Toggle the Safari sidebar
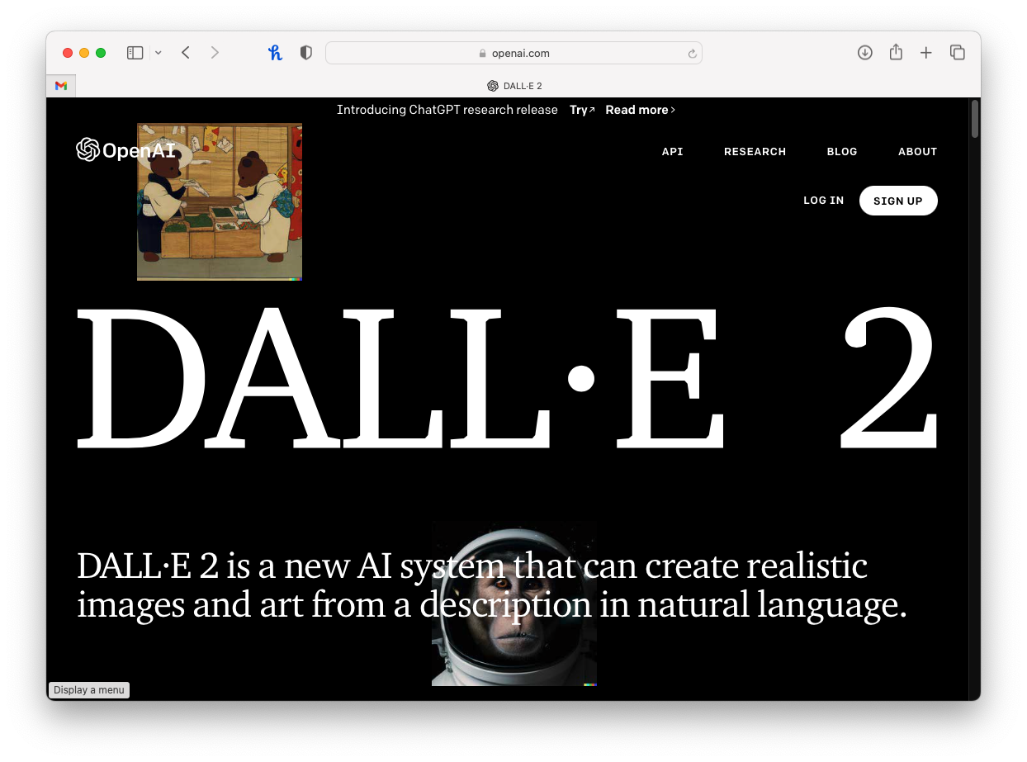Screen dimensions: 1027x762 pyautogui.click(x=135, y=53)
